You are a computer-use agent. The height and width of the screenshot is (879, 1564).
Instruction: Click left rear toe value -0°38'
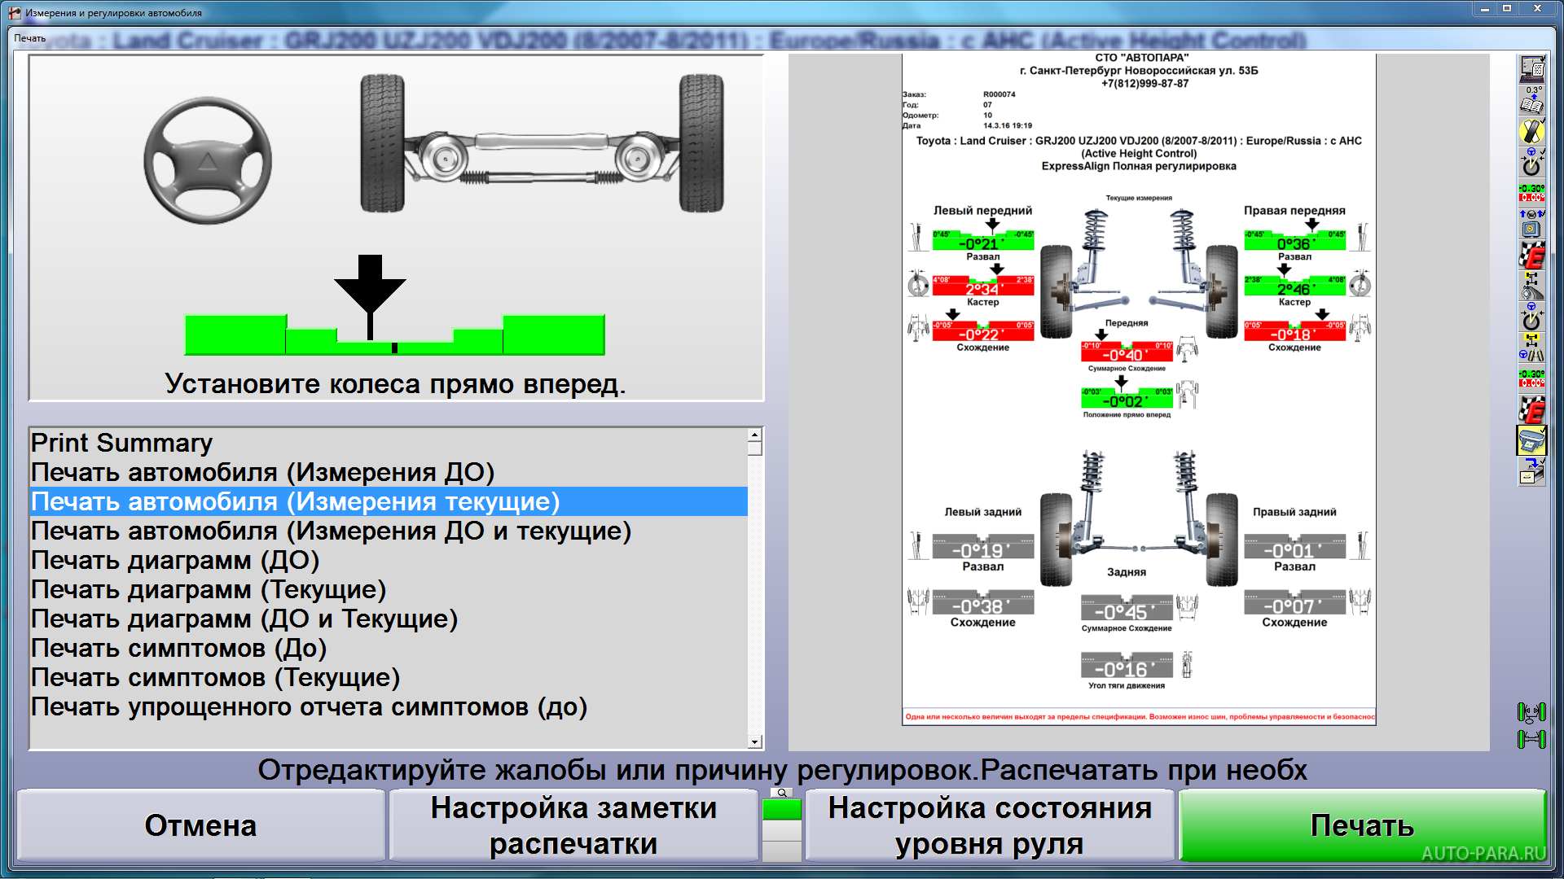tap(983, 606)
